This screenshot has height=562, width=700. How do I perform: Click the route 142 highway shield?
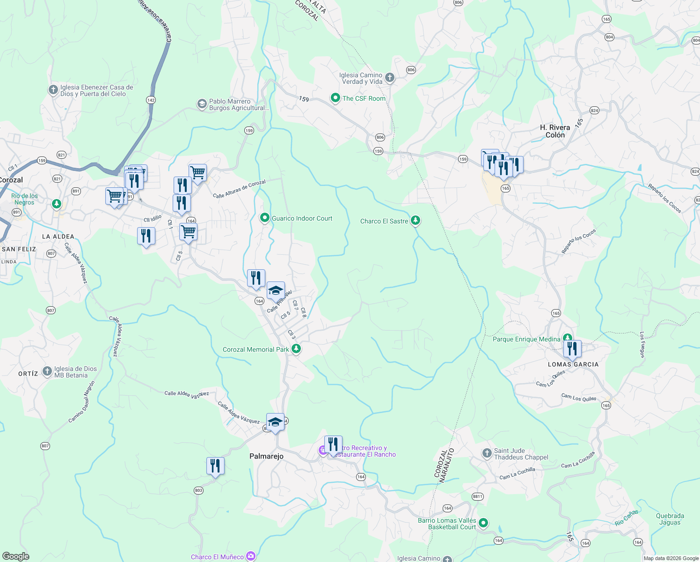[x=151, y=100]
